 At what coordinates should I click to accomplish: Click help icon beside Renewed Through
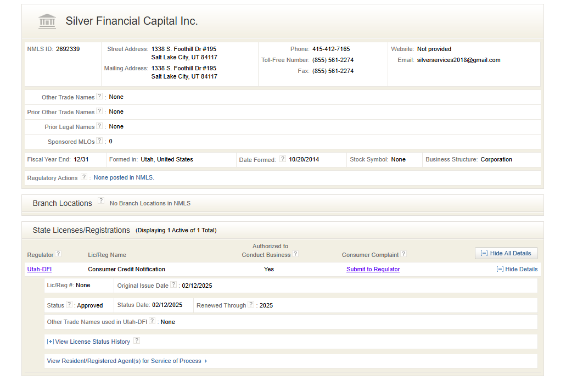coord(251,305)
